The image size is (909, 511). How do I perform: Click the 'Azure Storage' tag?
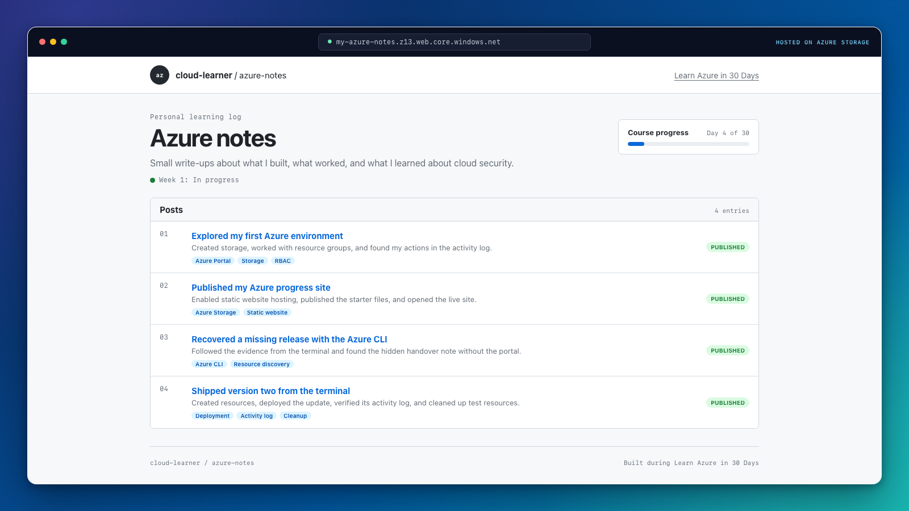click(x=216, y=312)
